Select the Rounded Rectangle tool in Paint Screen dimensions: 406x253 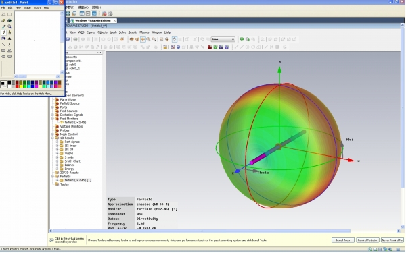[x=9, y=56]
